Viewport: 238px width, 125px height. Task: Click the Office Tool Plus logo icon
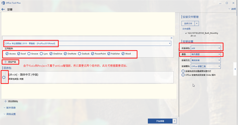3,3
